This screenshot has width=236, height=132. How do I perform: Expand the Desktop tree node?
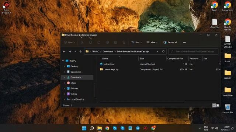(x=64, y=66)
